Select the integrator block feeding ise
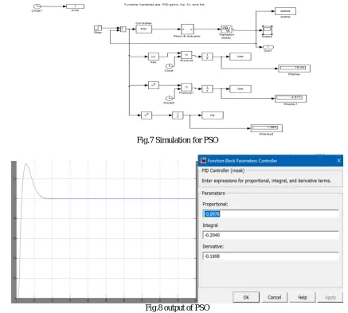 pos(178,115)
